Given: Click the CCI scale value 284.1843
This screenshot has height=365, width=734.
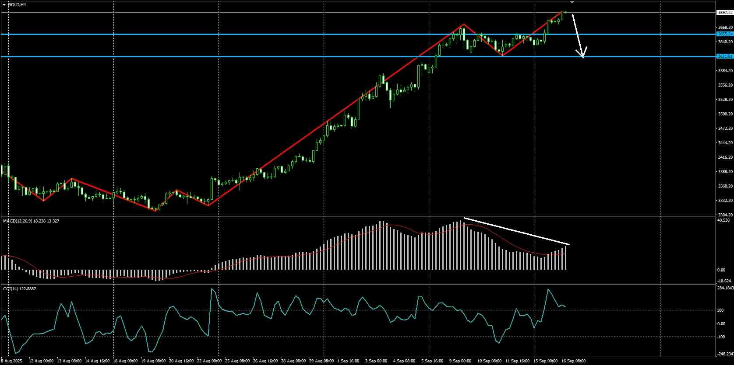Looking at the screenshot, I should point(725,288).
